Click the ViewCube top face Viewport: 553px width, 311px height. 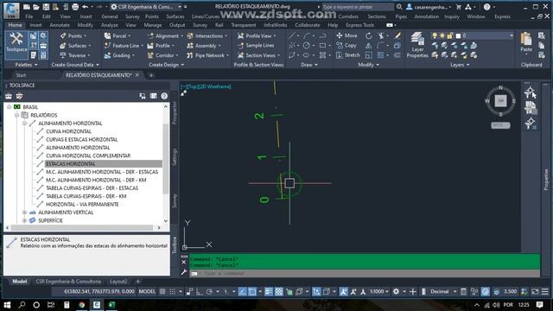pos(500,101)
